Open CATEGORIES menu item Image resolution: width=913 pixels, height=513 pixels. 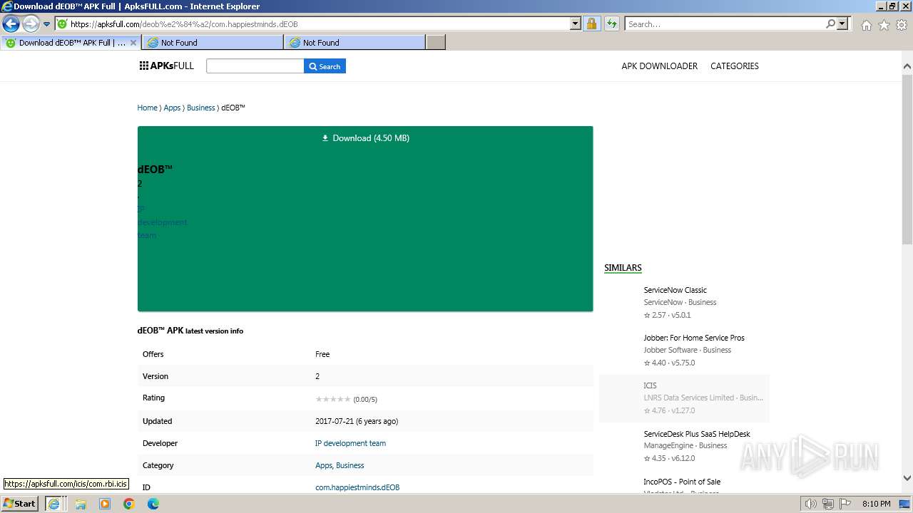click(734, 66)
